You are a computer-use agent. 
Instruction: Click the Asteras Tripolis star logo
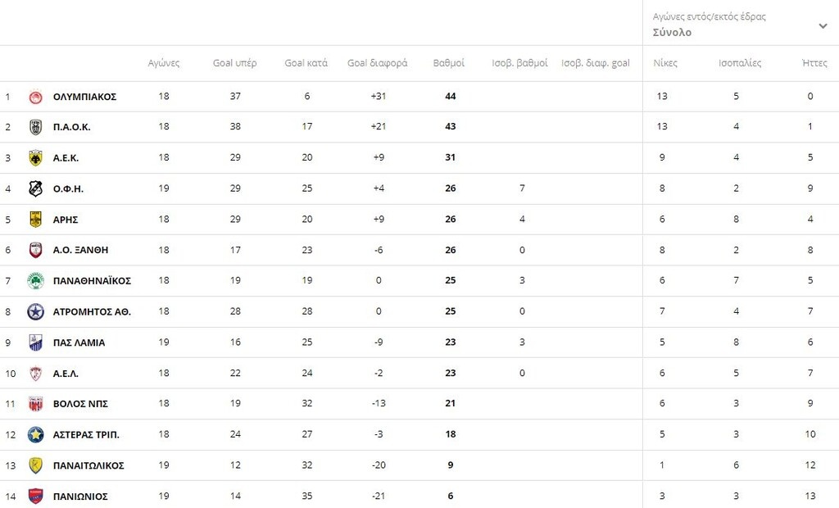click(x=35, y=434)
